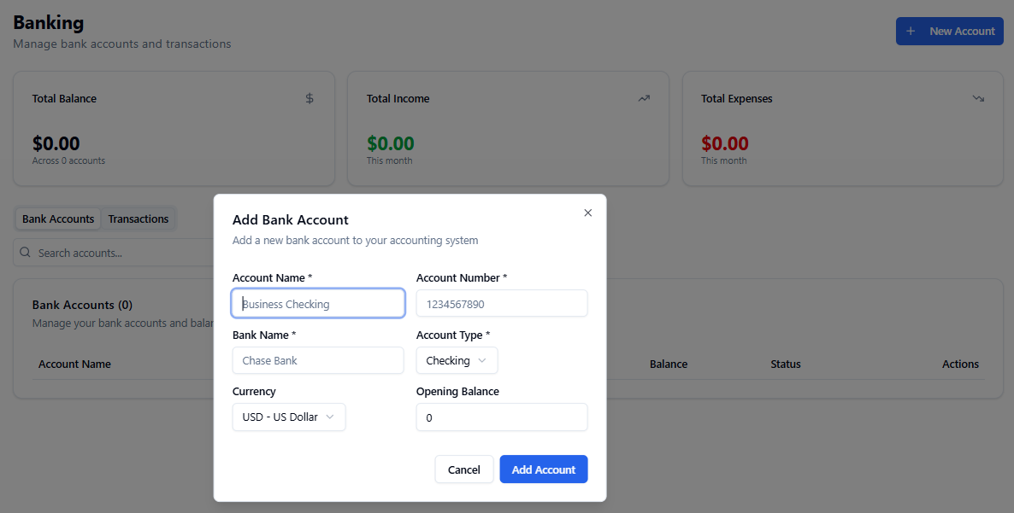Click the search magnifier icon
The width and height of the screenshot is (1014, 513).
25,253
